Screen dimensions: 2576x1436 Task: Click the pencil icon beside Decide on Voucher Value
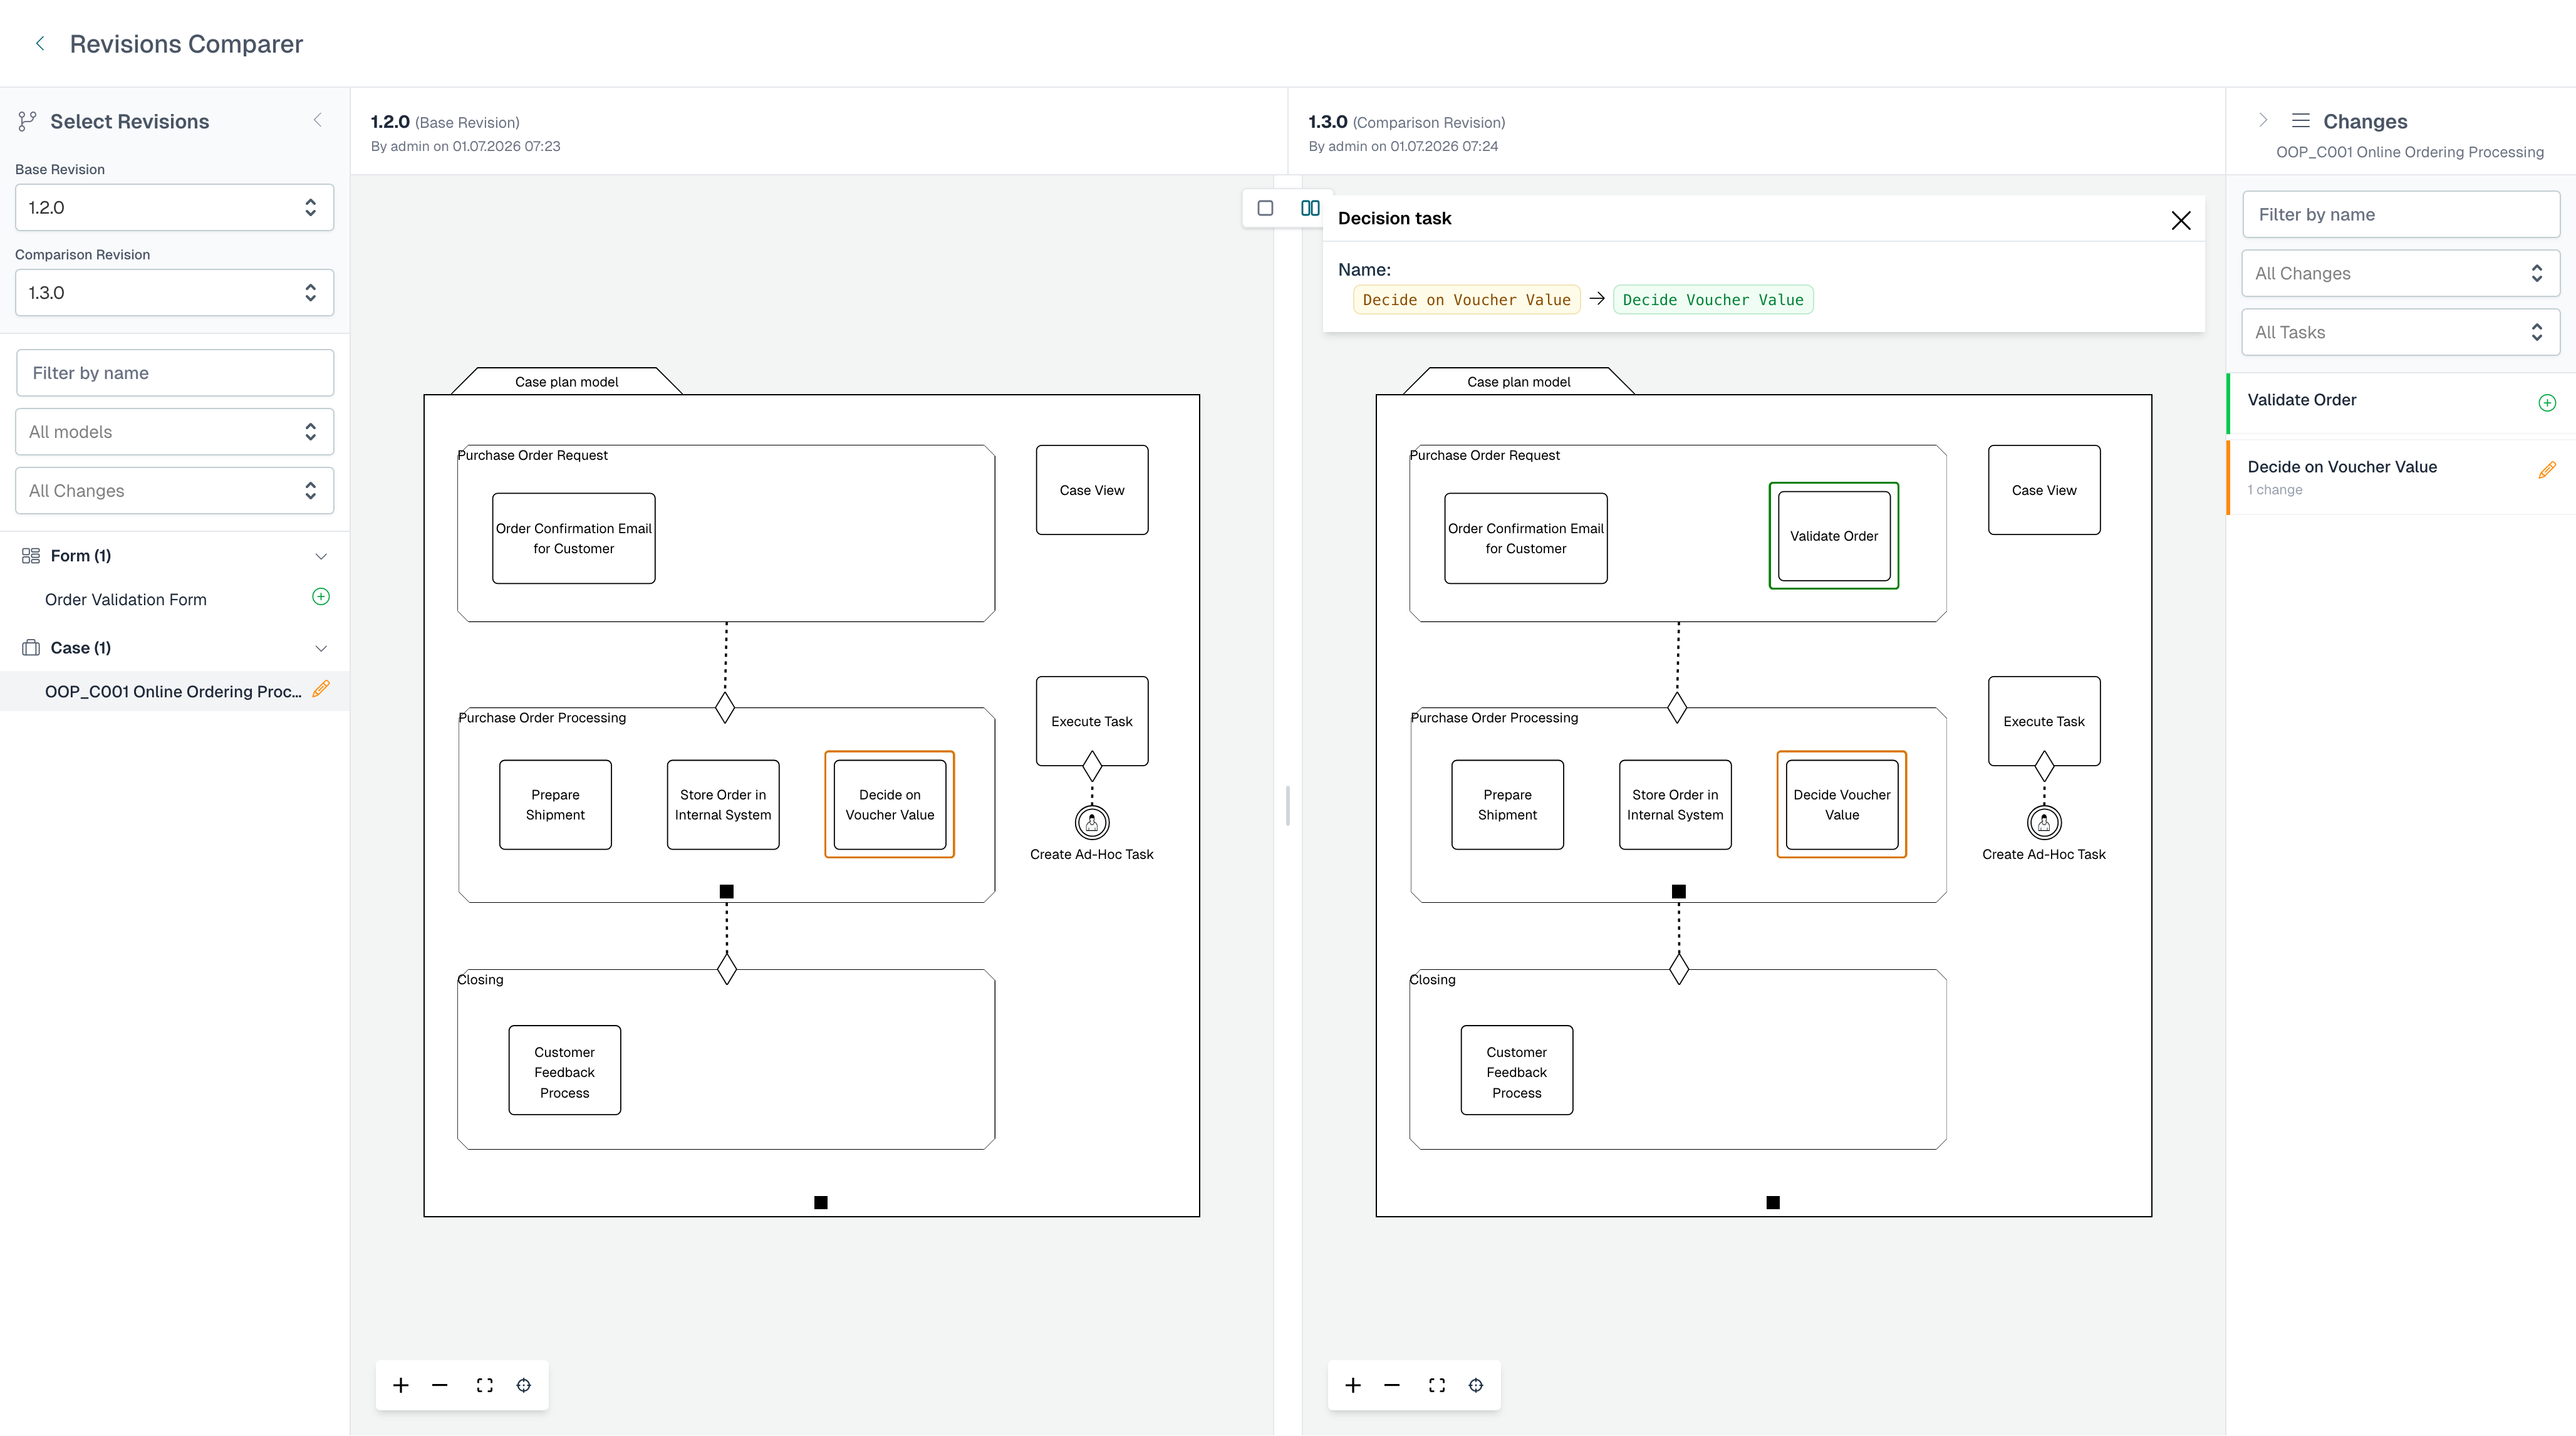[x=2547, y=470]
